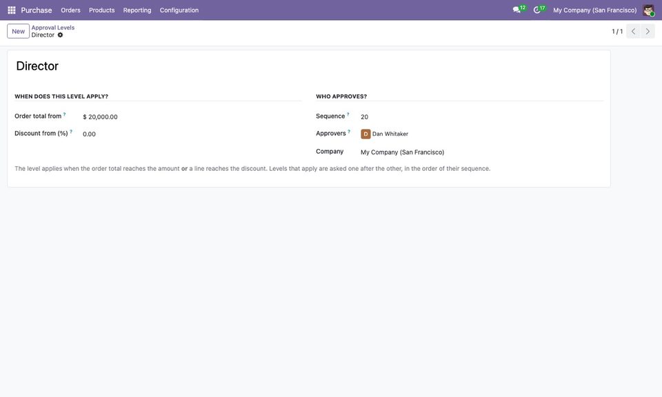Edit the Approvers field with Dan Whitaker
The height and width of the screenshot is (397, 662).
(481, 134)
